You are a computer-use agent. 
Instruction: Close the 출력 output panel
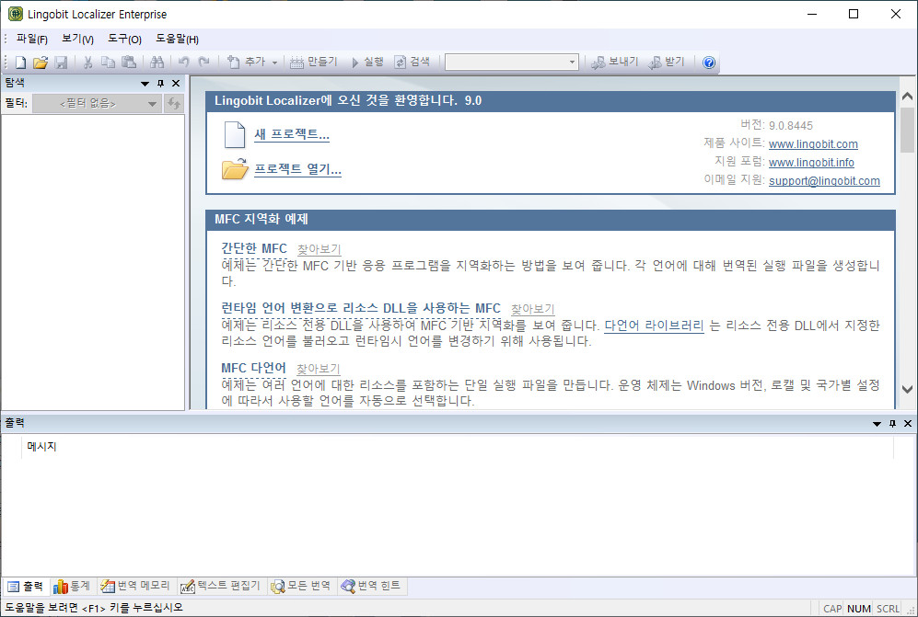click(908, 424)
